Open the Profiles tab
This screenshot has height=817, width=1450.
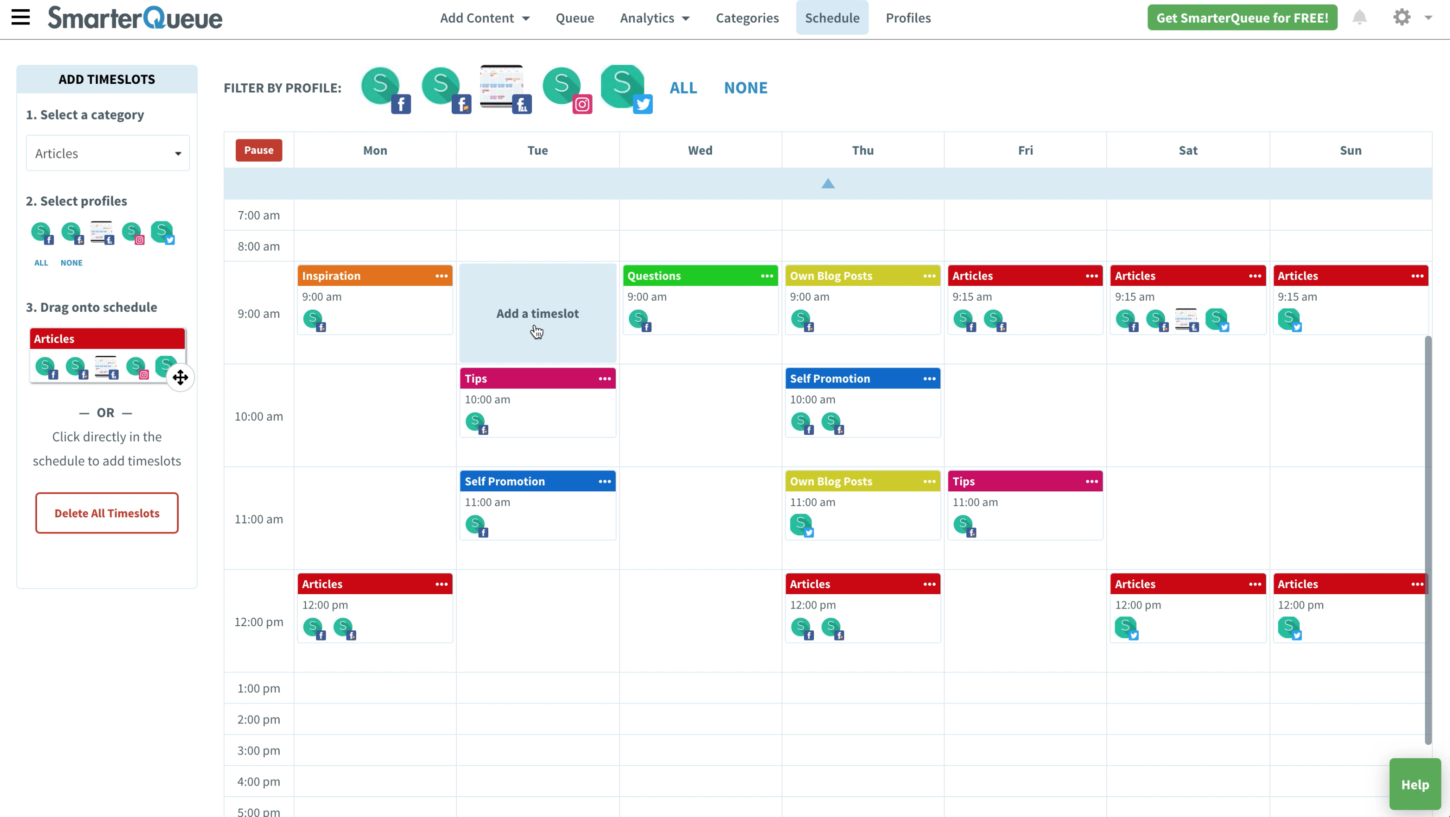(x=908, y=18)
